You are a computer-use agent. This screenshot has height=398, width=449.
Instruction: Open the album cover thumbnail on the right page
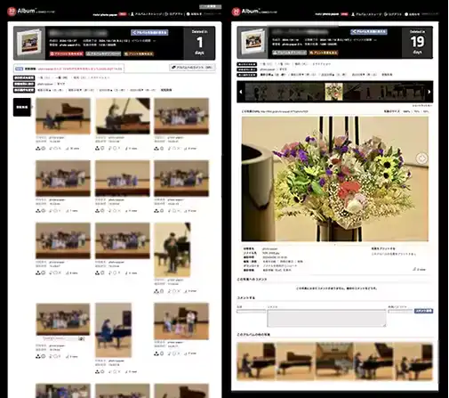point(253,42)
